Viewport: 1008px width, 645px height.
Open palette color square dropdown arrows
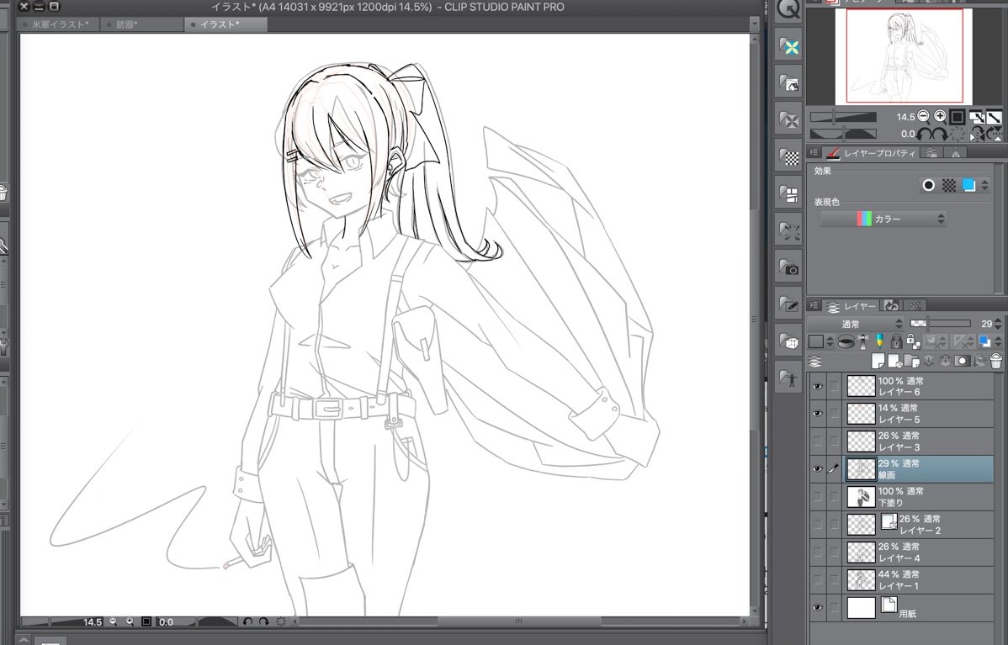[830, 341]
